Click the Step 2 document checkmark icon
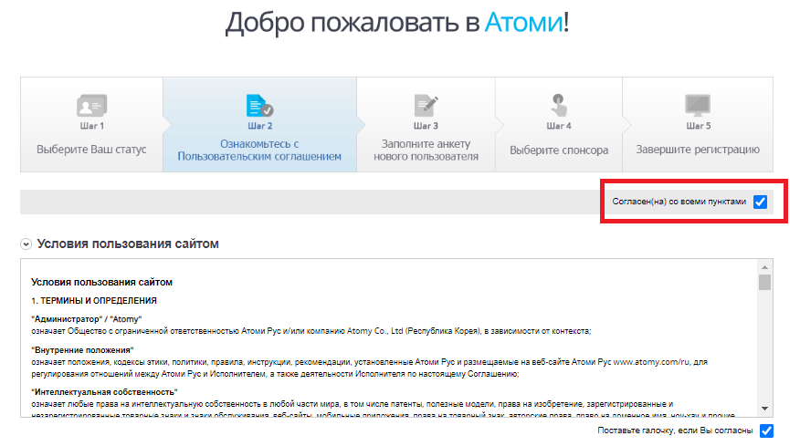800x446 pixels. tap(259, 106)
